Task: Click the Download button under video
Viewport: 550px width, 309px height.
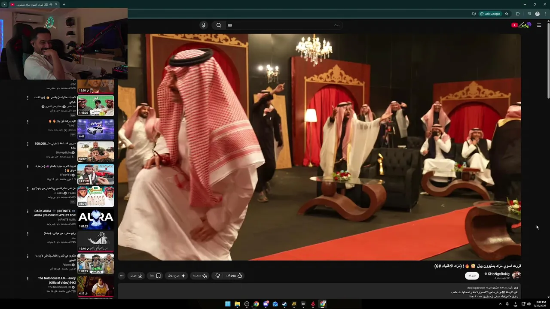Action: click(137, 276)
